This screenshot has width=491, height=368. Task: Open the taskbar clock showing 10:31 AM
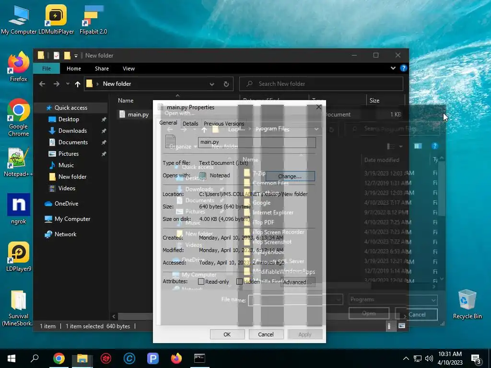pos(450,358)
